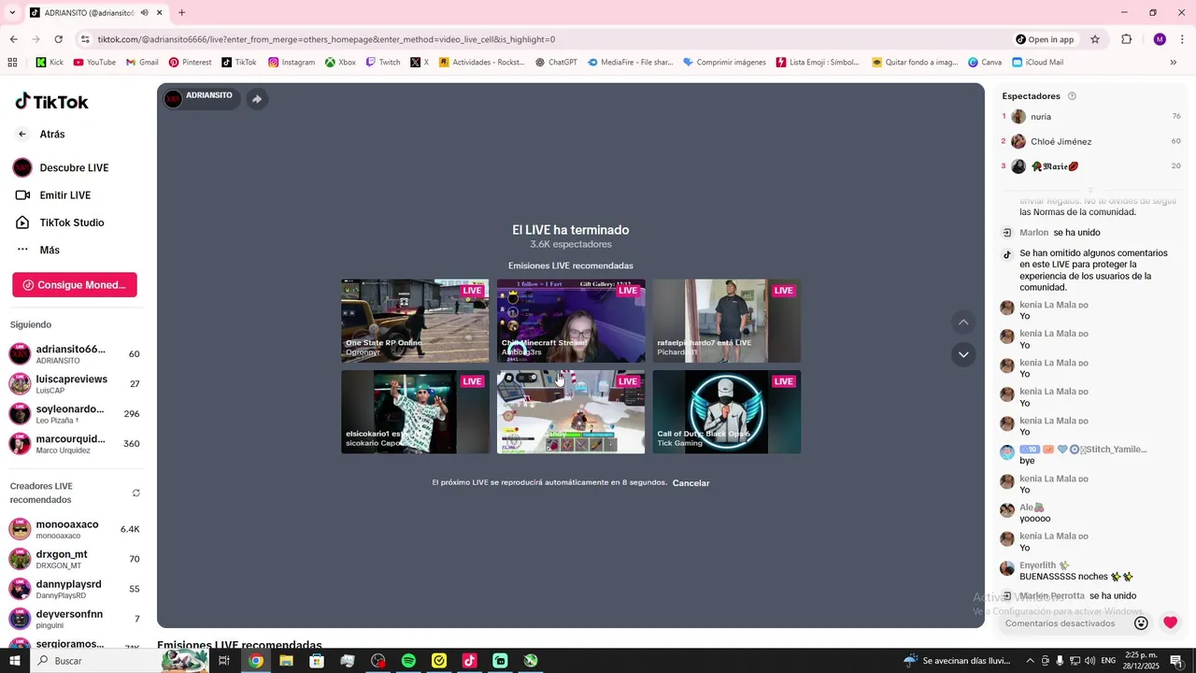Click the ADRIANSITO streamer avatar

pos(173,98)
